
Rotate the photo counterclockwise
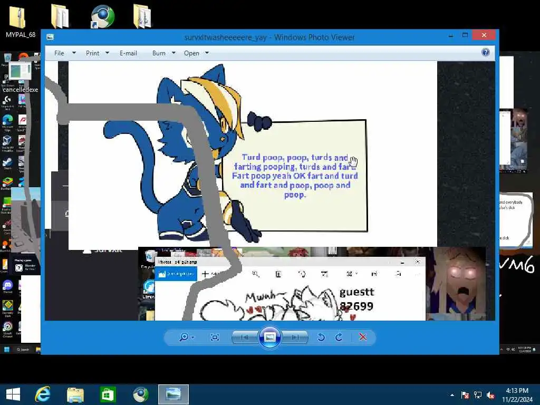click(321, 337)
